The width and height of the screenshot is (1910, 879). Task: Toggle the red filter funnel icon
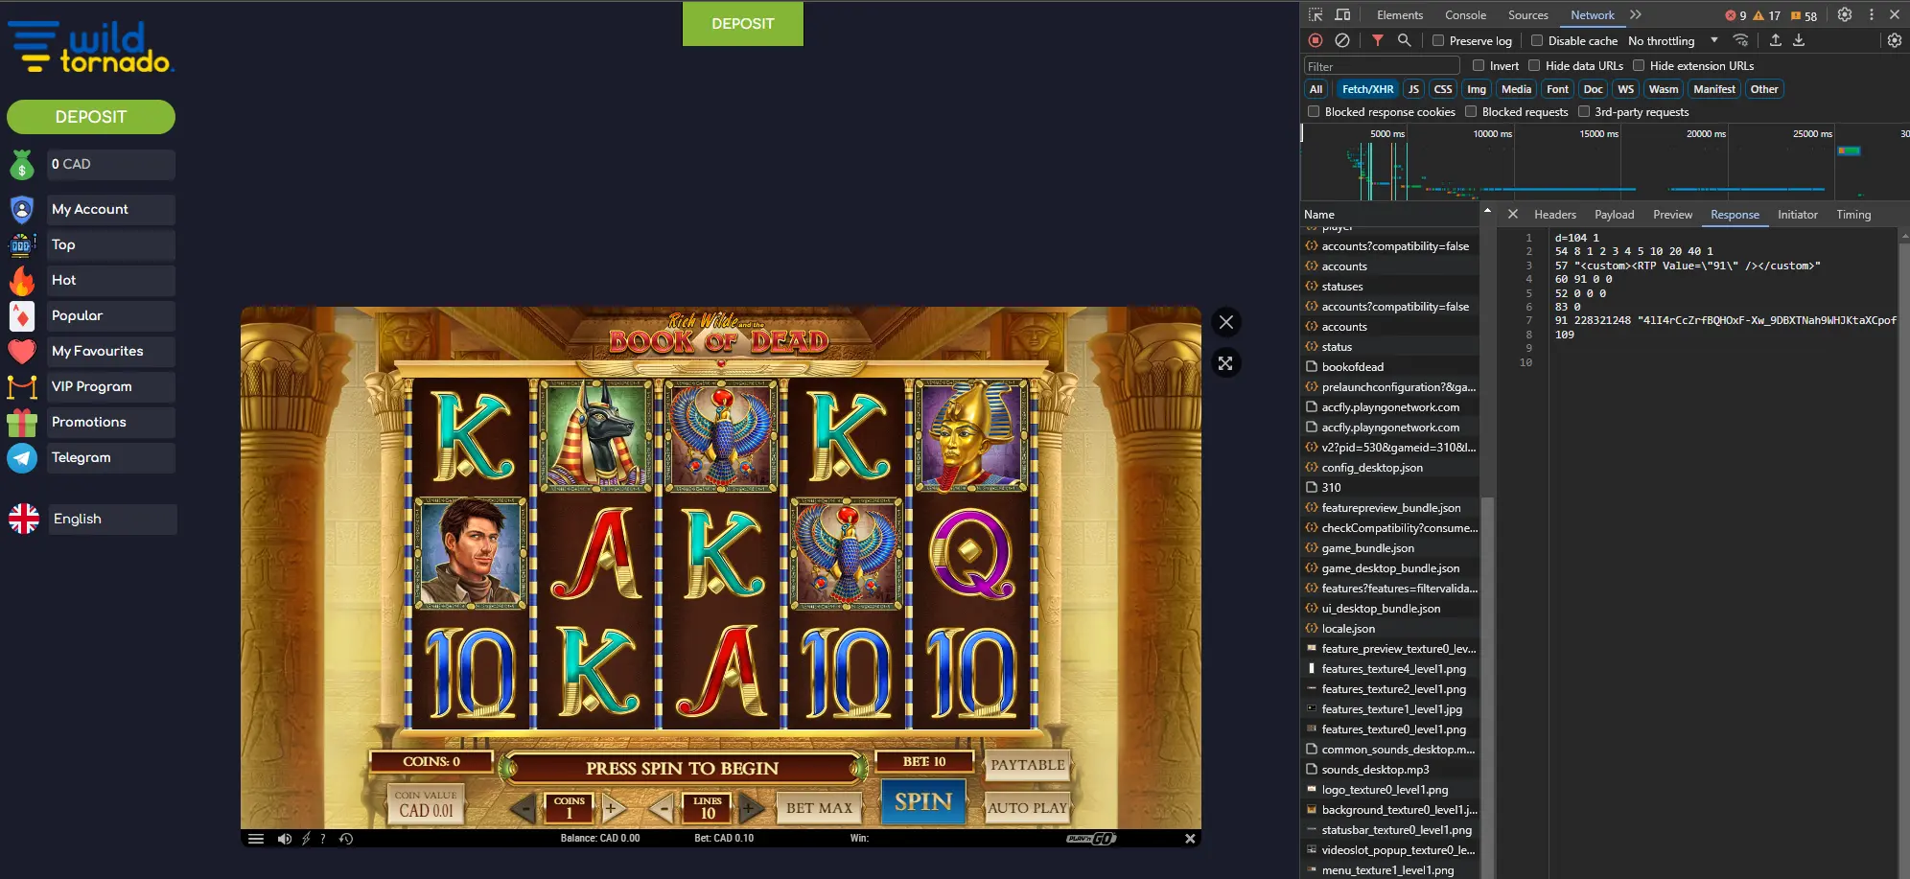(1378, 40)
